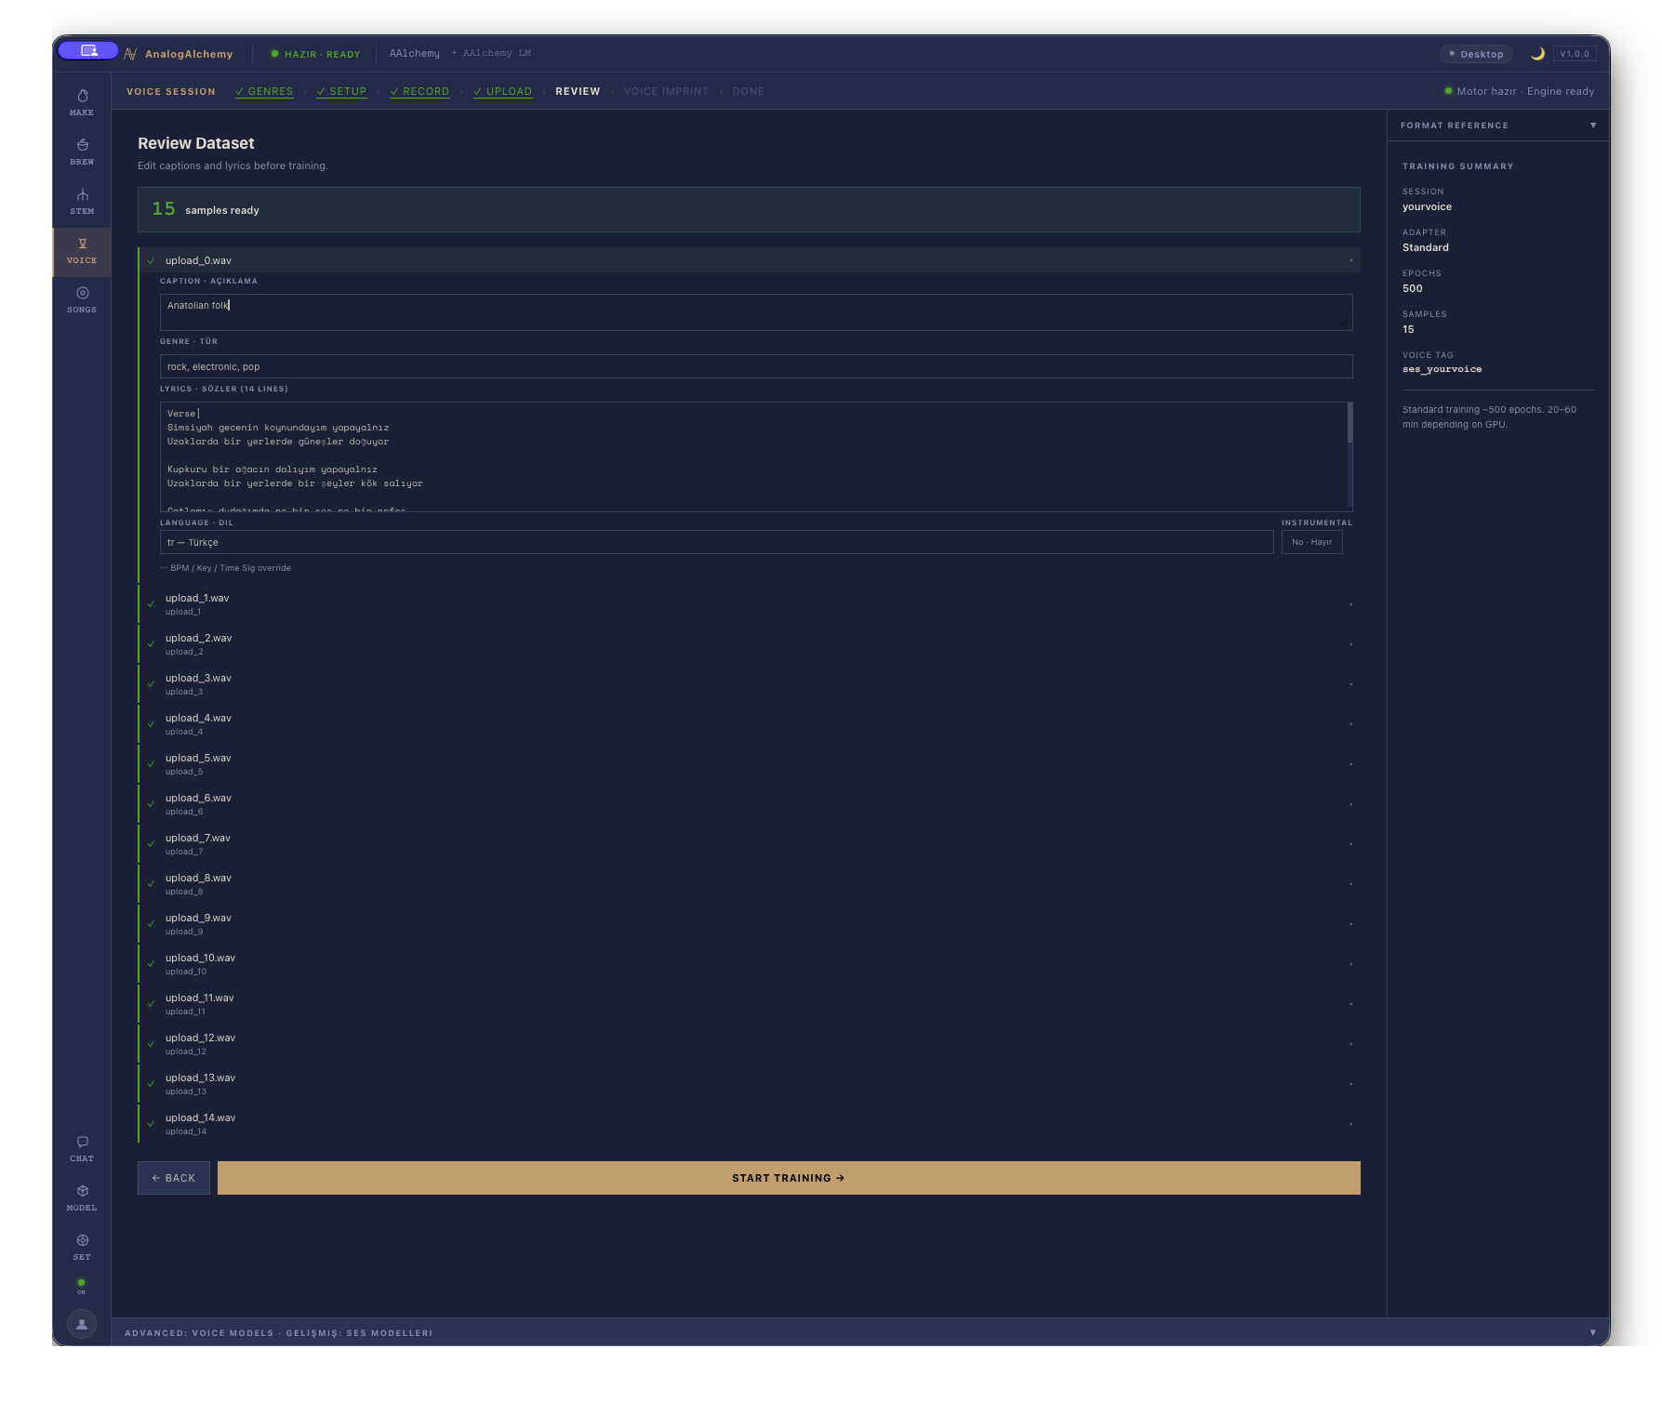Go to the UPLOAD step

[x=502, y=91]
